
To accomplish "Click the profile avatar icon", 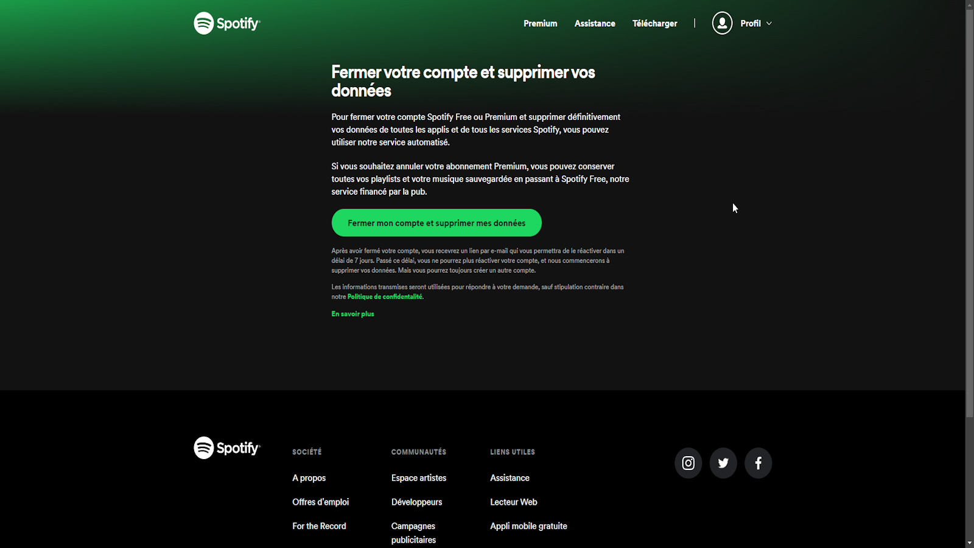I will tap(722, 23).
